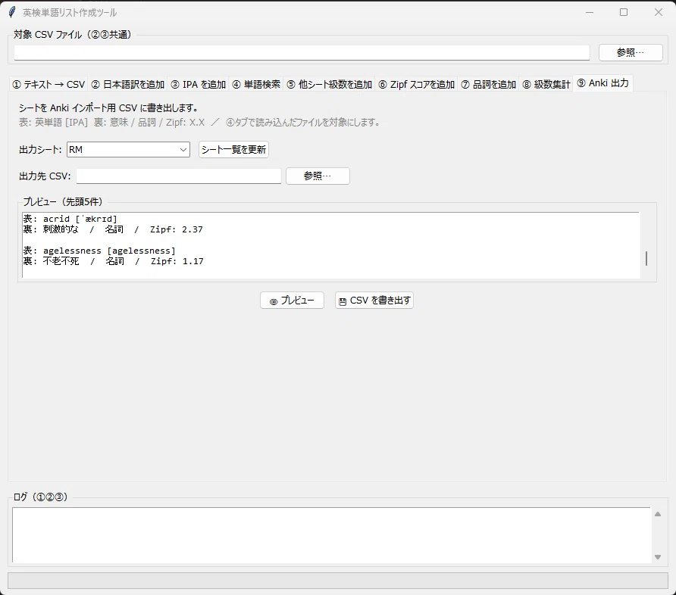676x595 pixels.
Task: Maximize the 英検単語リスト作成ツール window
Action: 624,12
